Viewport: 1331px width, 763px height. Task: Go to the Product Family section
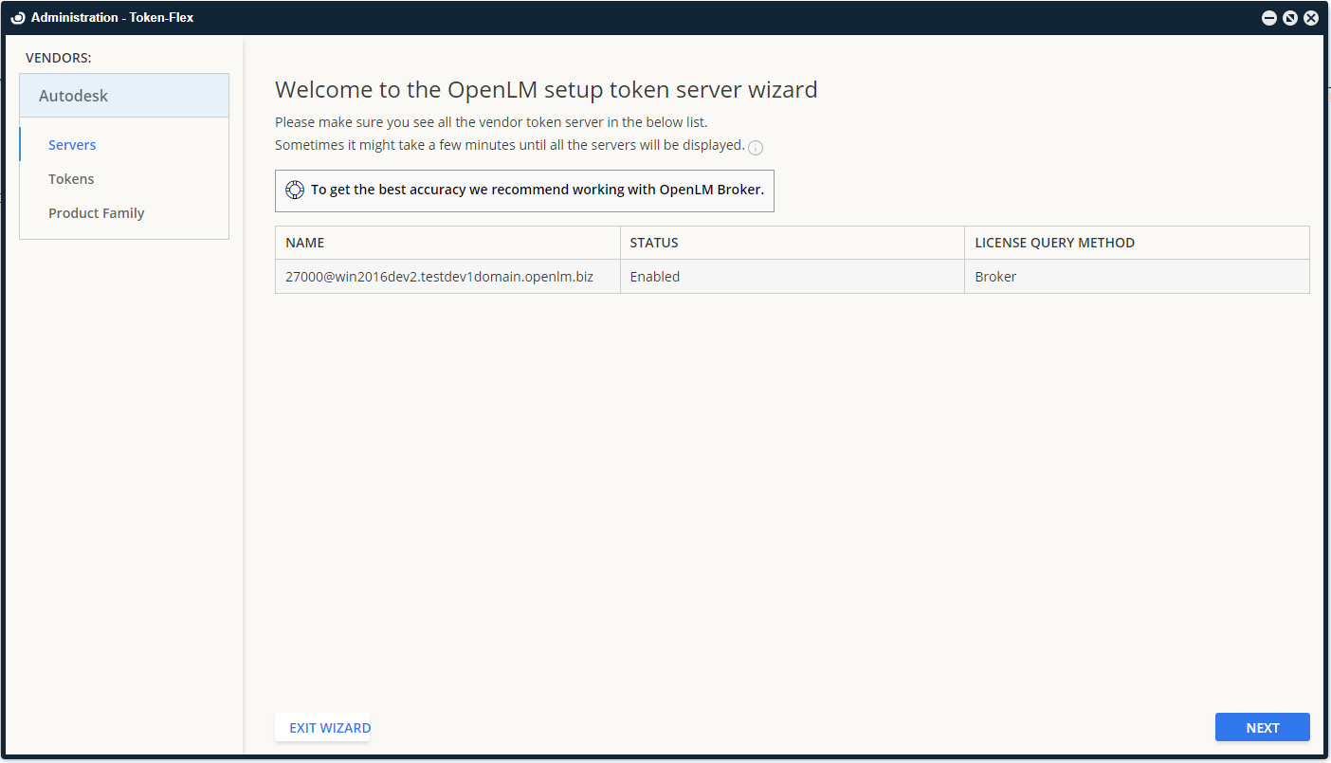96,213
